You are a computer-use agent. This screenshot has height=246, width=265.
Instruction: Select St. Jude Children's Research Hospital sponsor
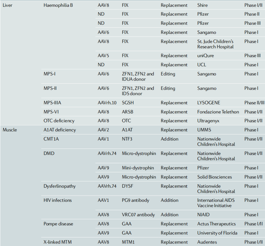215,44
